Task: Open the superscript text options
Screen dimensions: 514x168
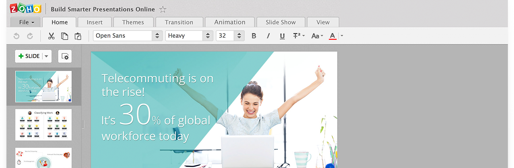Action: point(298,36)
